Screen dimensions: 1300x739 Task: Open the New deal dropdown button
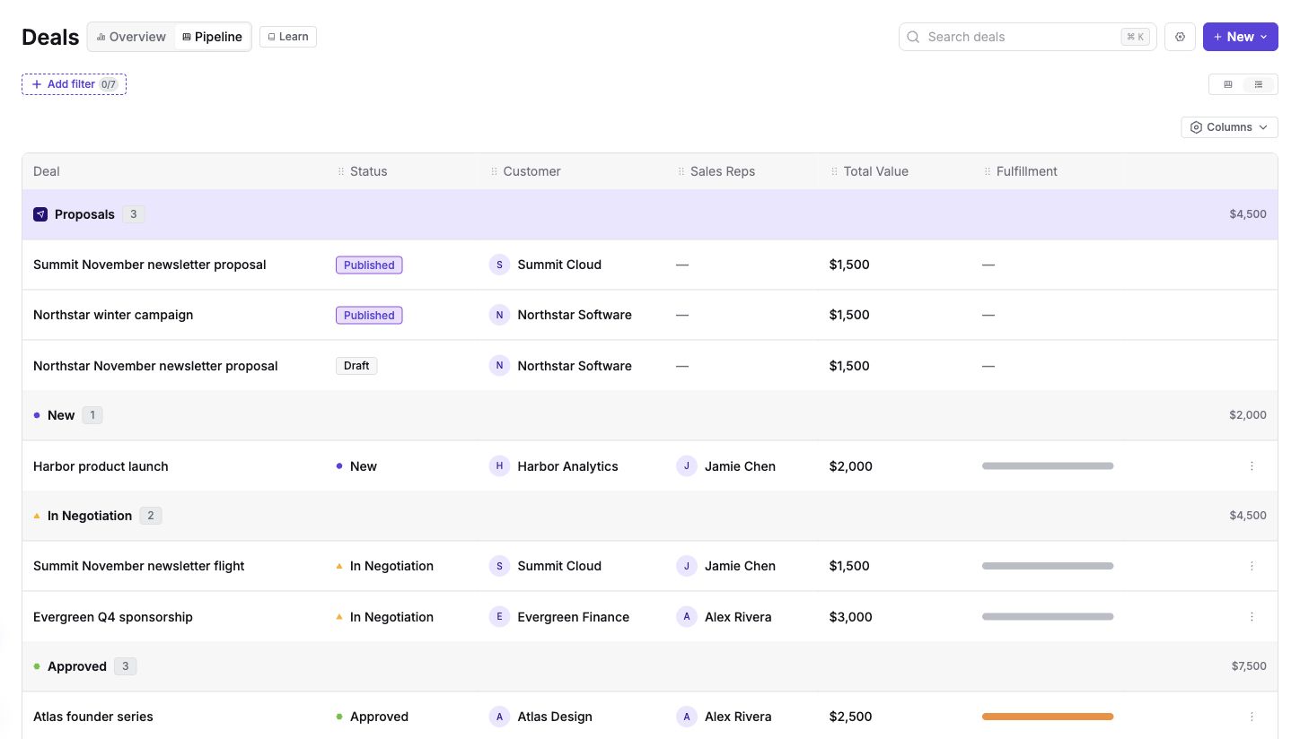(1240, 37)
